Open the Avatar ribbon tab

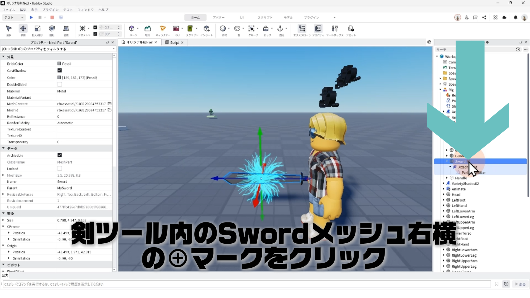[x=218, y=17]
